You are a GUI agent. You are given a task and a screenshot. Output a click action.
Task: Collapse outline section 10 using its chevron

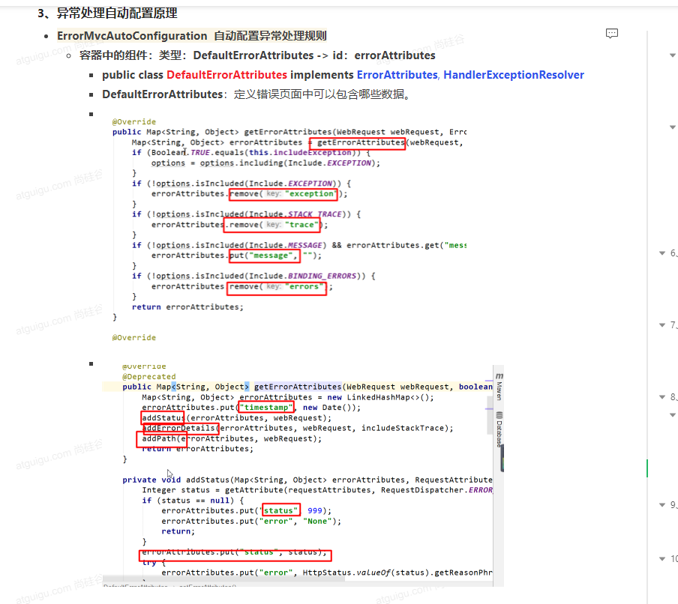click(x=661, y=558)
